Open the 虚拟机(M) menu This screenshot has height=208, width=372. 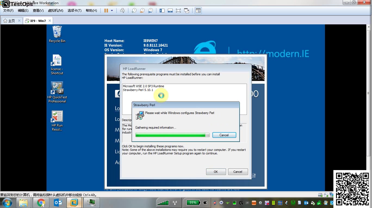click(55, 11)
